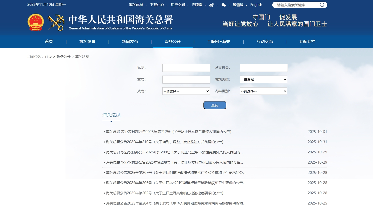Click the WeChat icon in top bar

[x=224, y=5]
